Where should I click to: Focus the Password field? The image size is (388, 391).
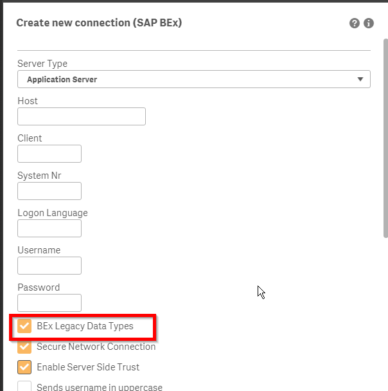[x=49, y=303]
